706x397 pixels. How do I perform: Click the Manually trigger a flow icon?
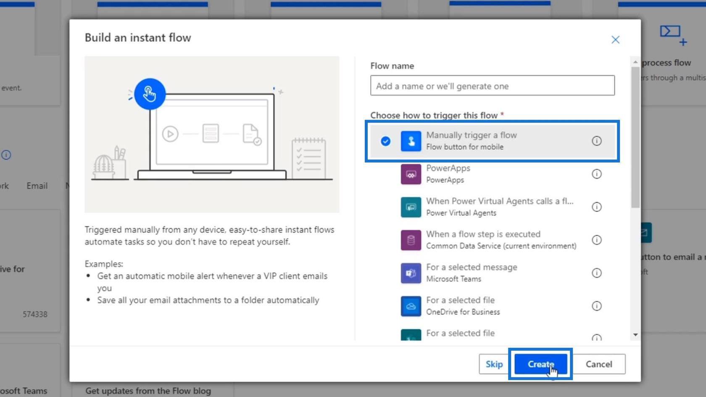(411, 141)
